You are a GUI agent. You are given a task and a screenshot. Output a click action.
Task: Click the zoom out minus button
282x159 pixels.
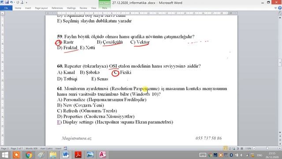click(x=254, y=148)
